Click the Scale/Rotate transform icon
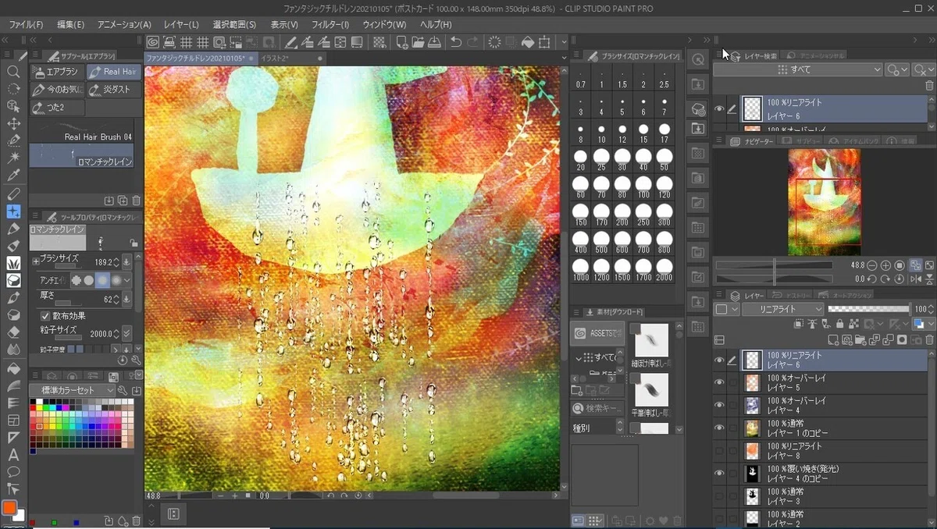The image size is (937, 529). pyautogui.click(x=545, y=42)
